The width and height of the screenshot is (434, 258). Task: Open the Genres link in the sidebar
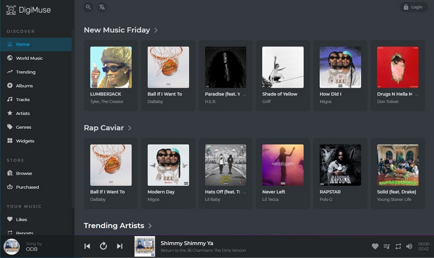24,127
